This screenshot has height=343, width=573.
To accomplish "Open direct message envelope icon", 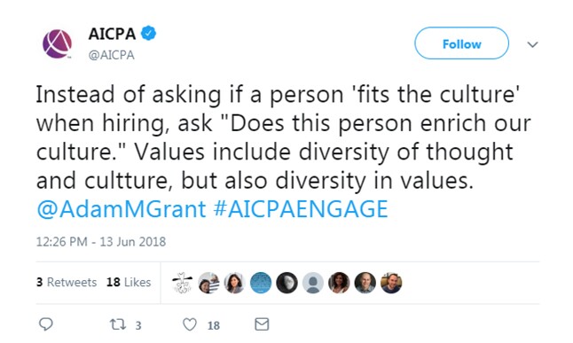I will [x=262, y=324].
